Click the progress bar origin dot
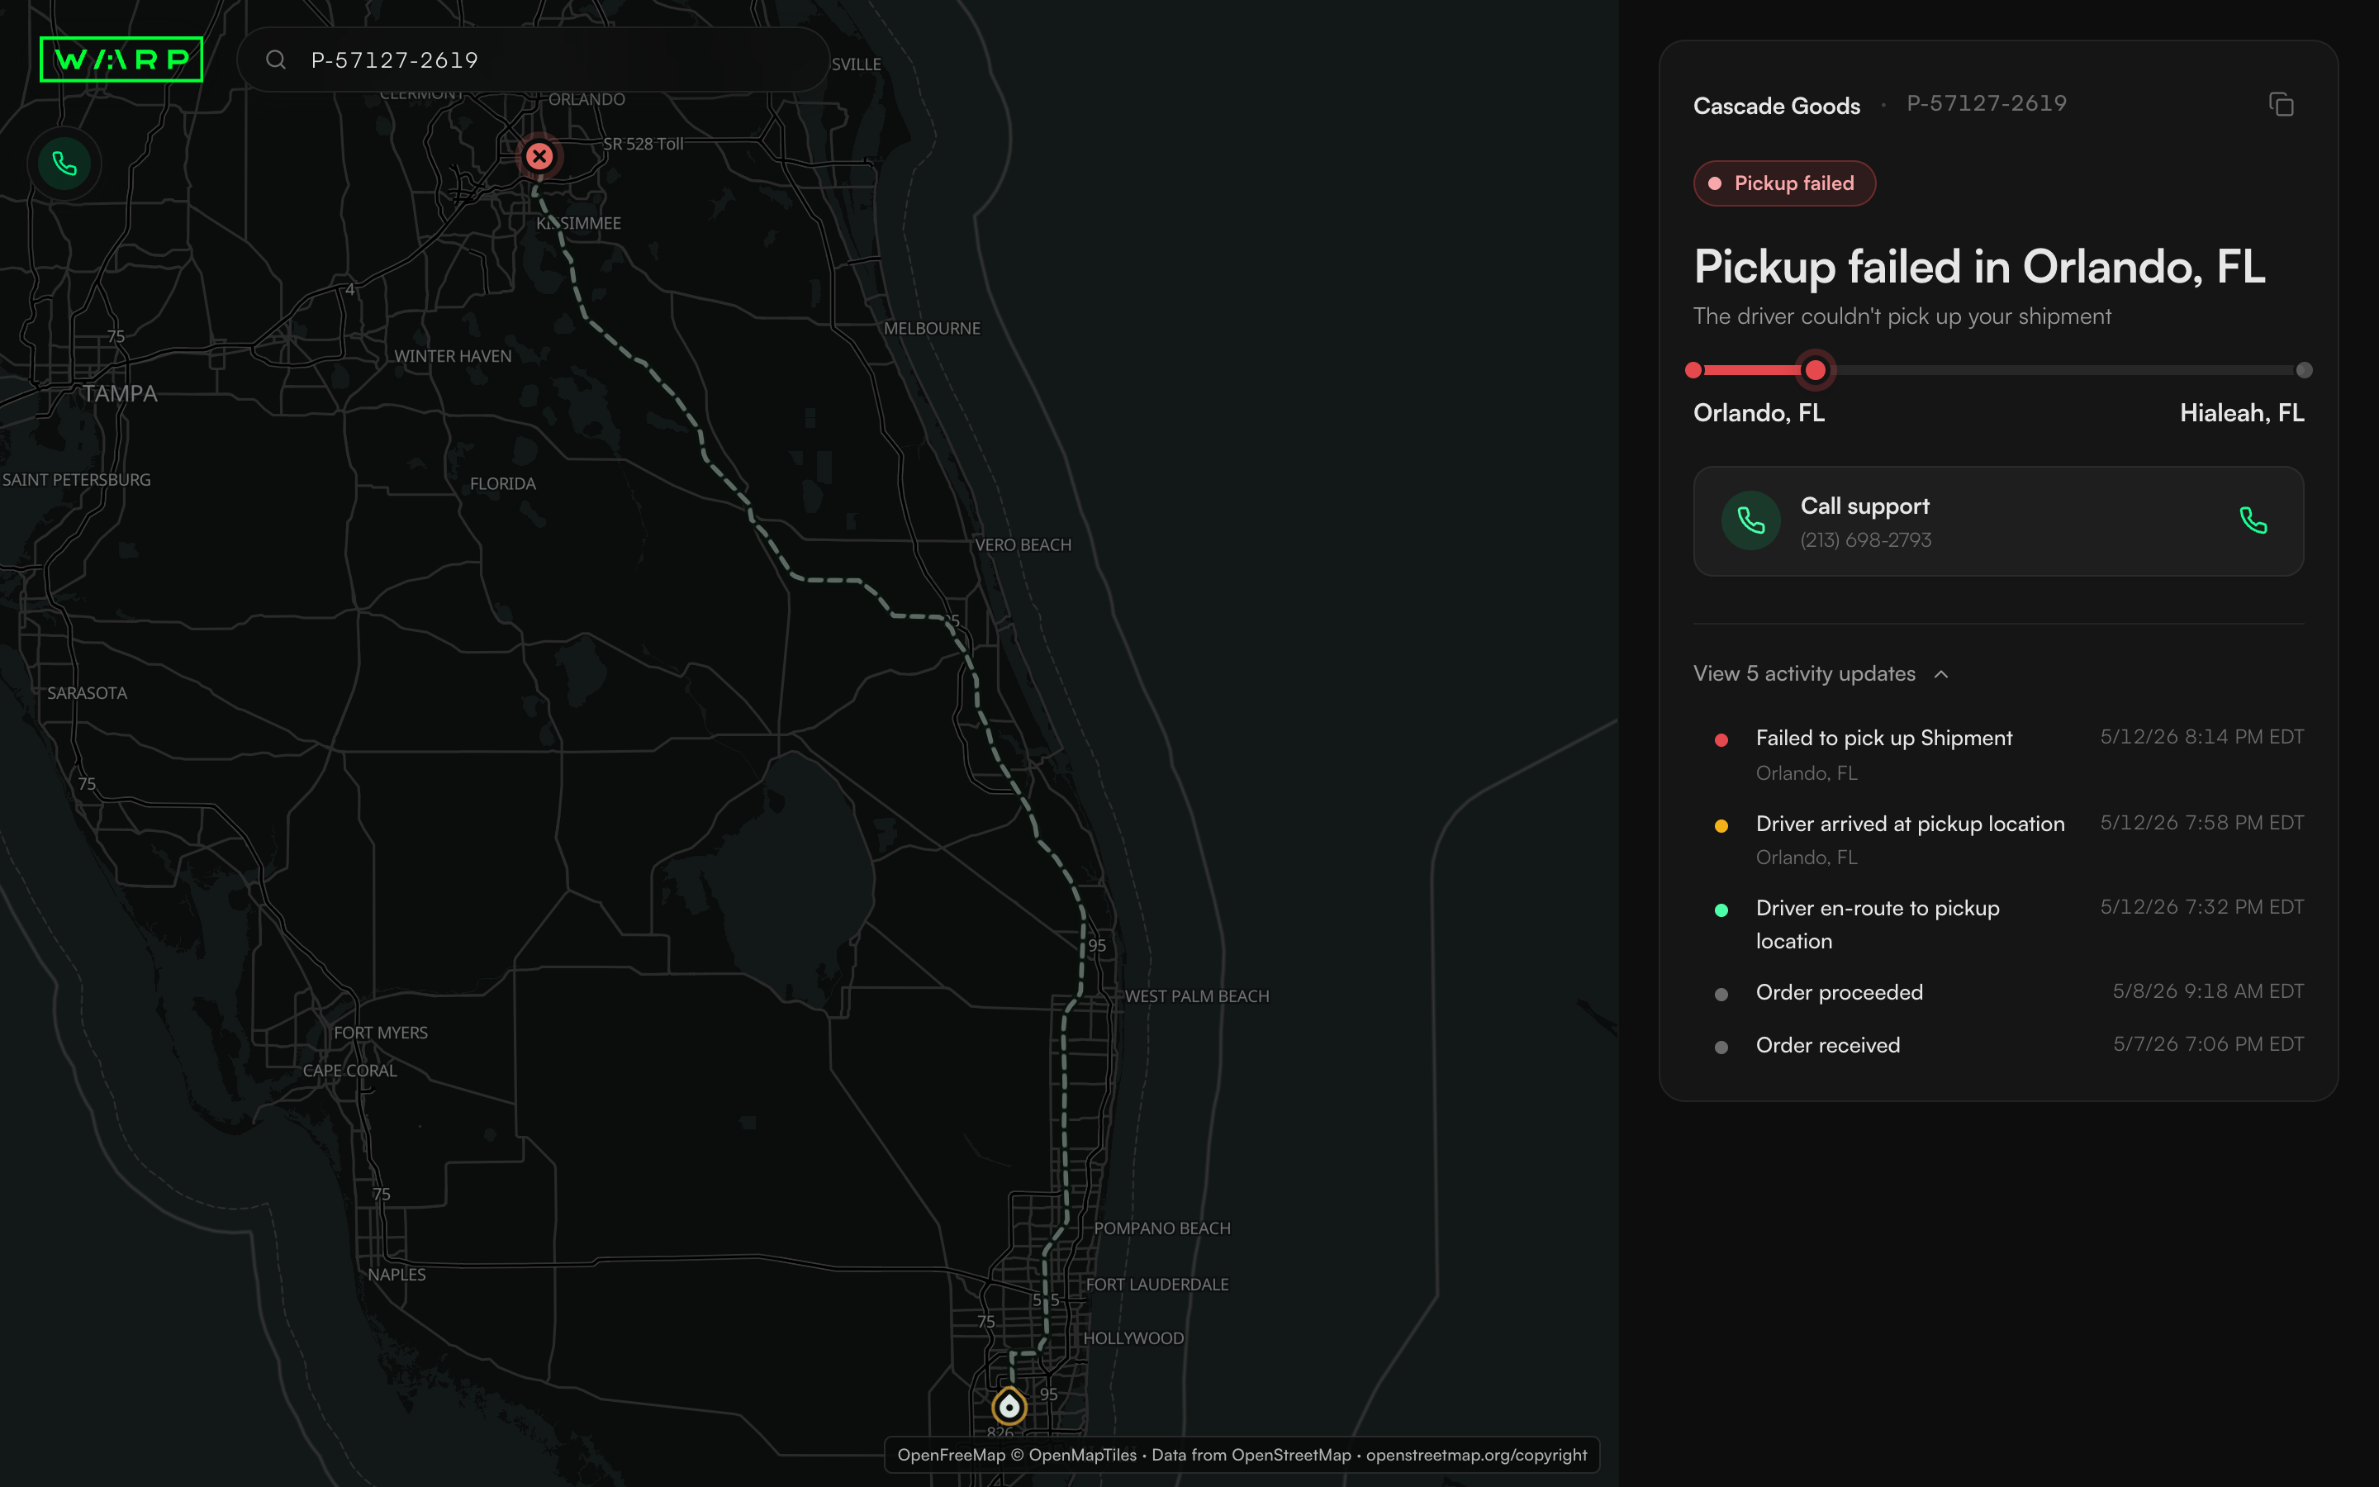Viewport: 2379px width, 1487px height. (x=1693, y=370)
